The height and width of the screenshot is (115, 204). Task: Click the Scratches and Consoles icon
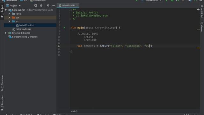tap(10, 37)
